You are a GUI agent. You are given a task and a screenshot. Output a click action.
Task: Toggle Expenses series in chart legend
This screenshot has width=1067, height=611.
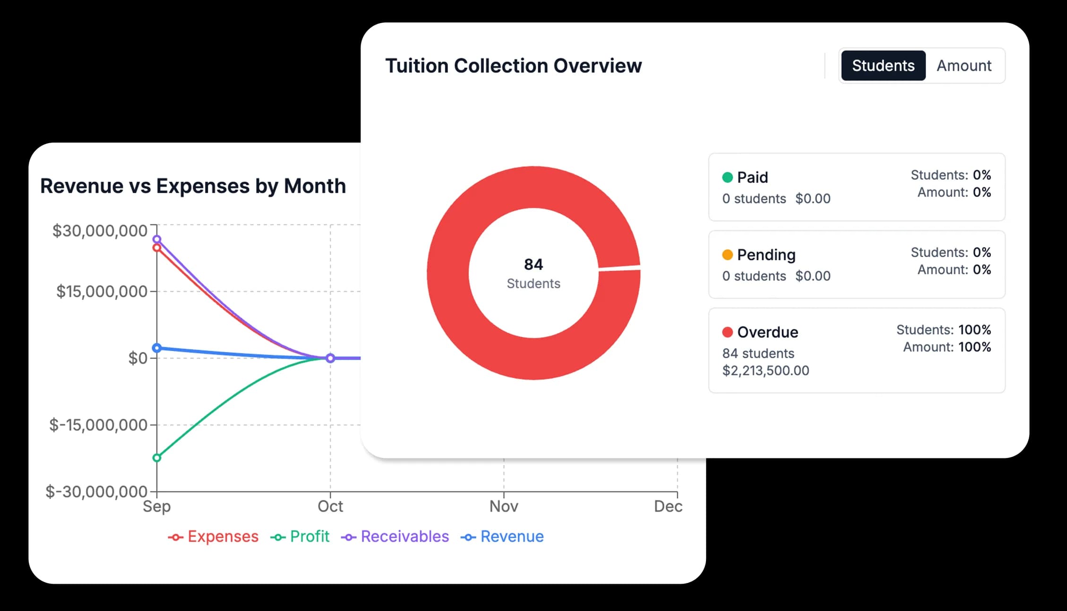click(x=213, y=536)
